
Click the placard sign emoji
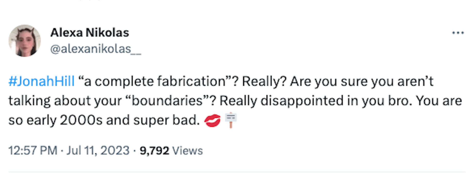[x=231, y=120]
